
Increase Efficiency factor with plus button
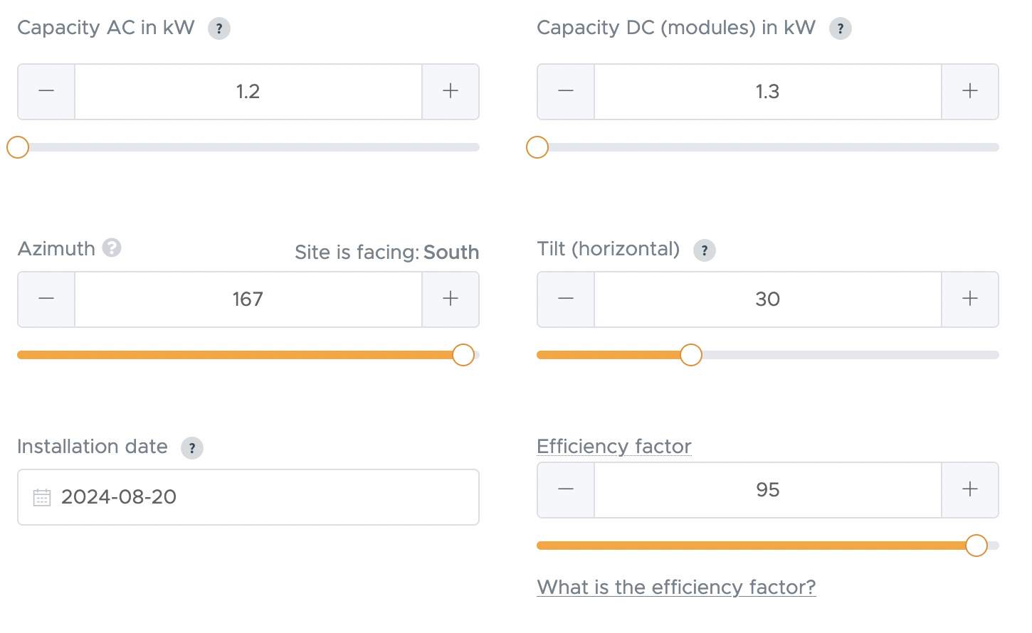coord(970,490)
